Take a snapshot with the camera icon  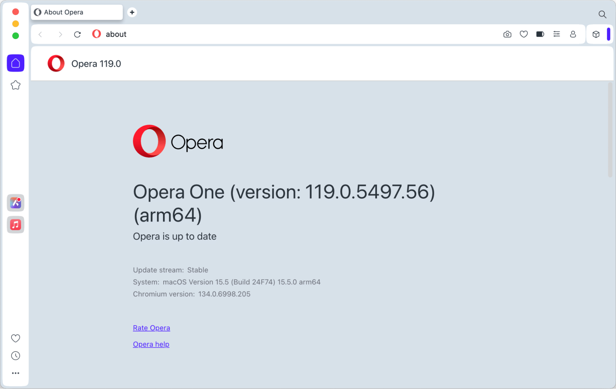click(507, 34)
